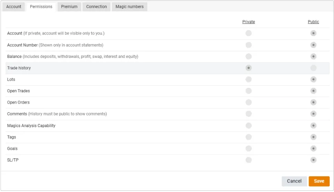Make SL/TP private
The width and height of the screenshot is (334, 192).
coord(249,160)
